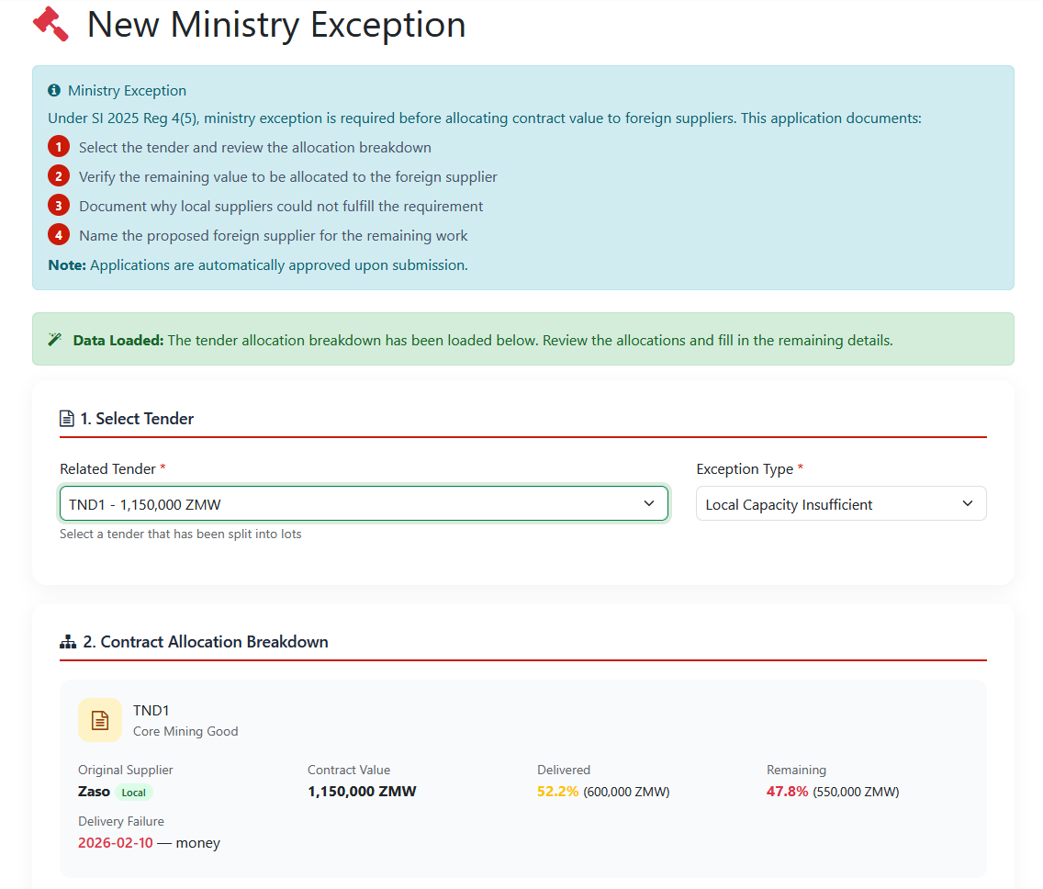This screenshot has height=889, width=1043.
Task: Click step 1 numbered circle icon
Action: pos(59,146)
